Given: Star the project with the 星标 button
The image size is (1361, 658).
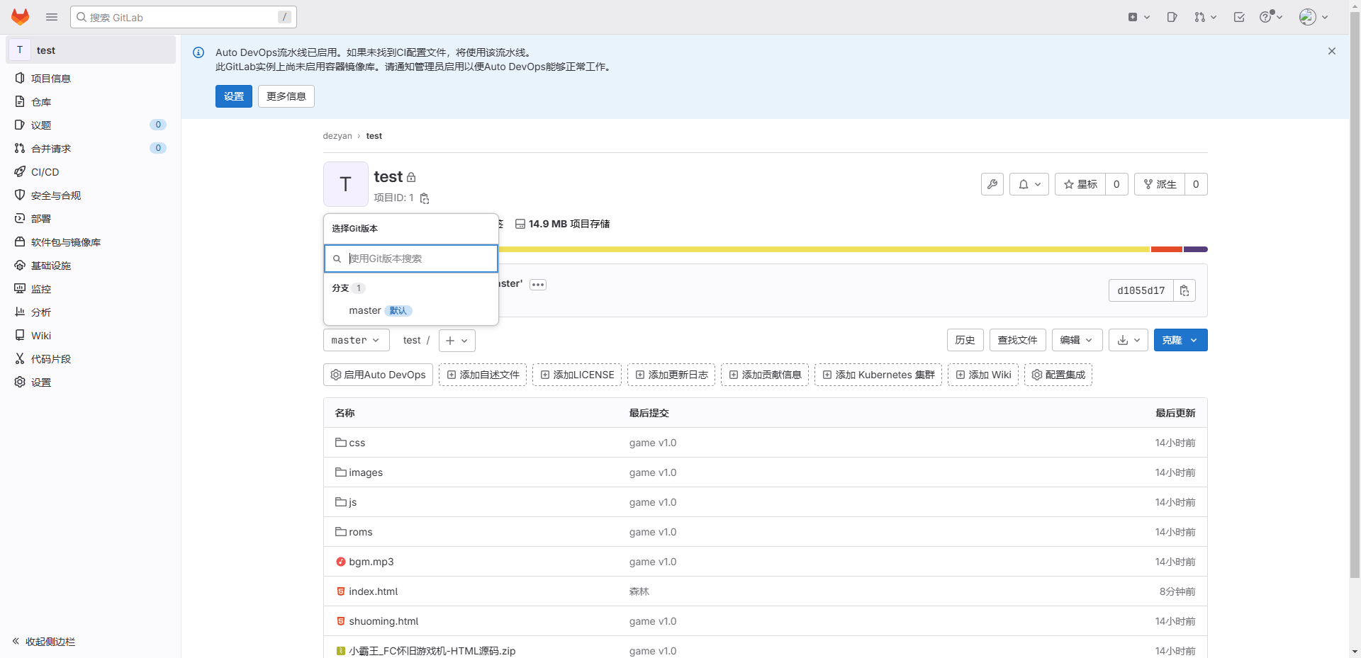Looking at the screenshot, I should (1080, 184).
